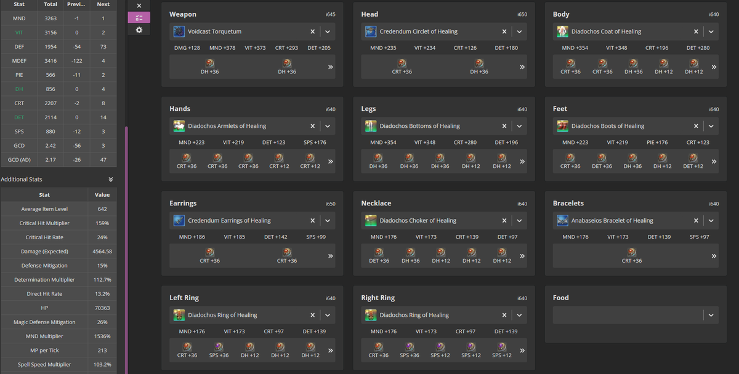
Task: Click the Diadochos Boots of Healing icon
Action: point(562,126)
